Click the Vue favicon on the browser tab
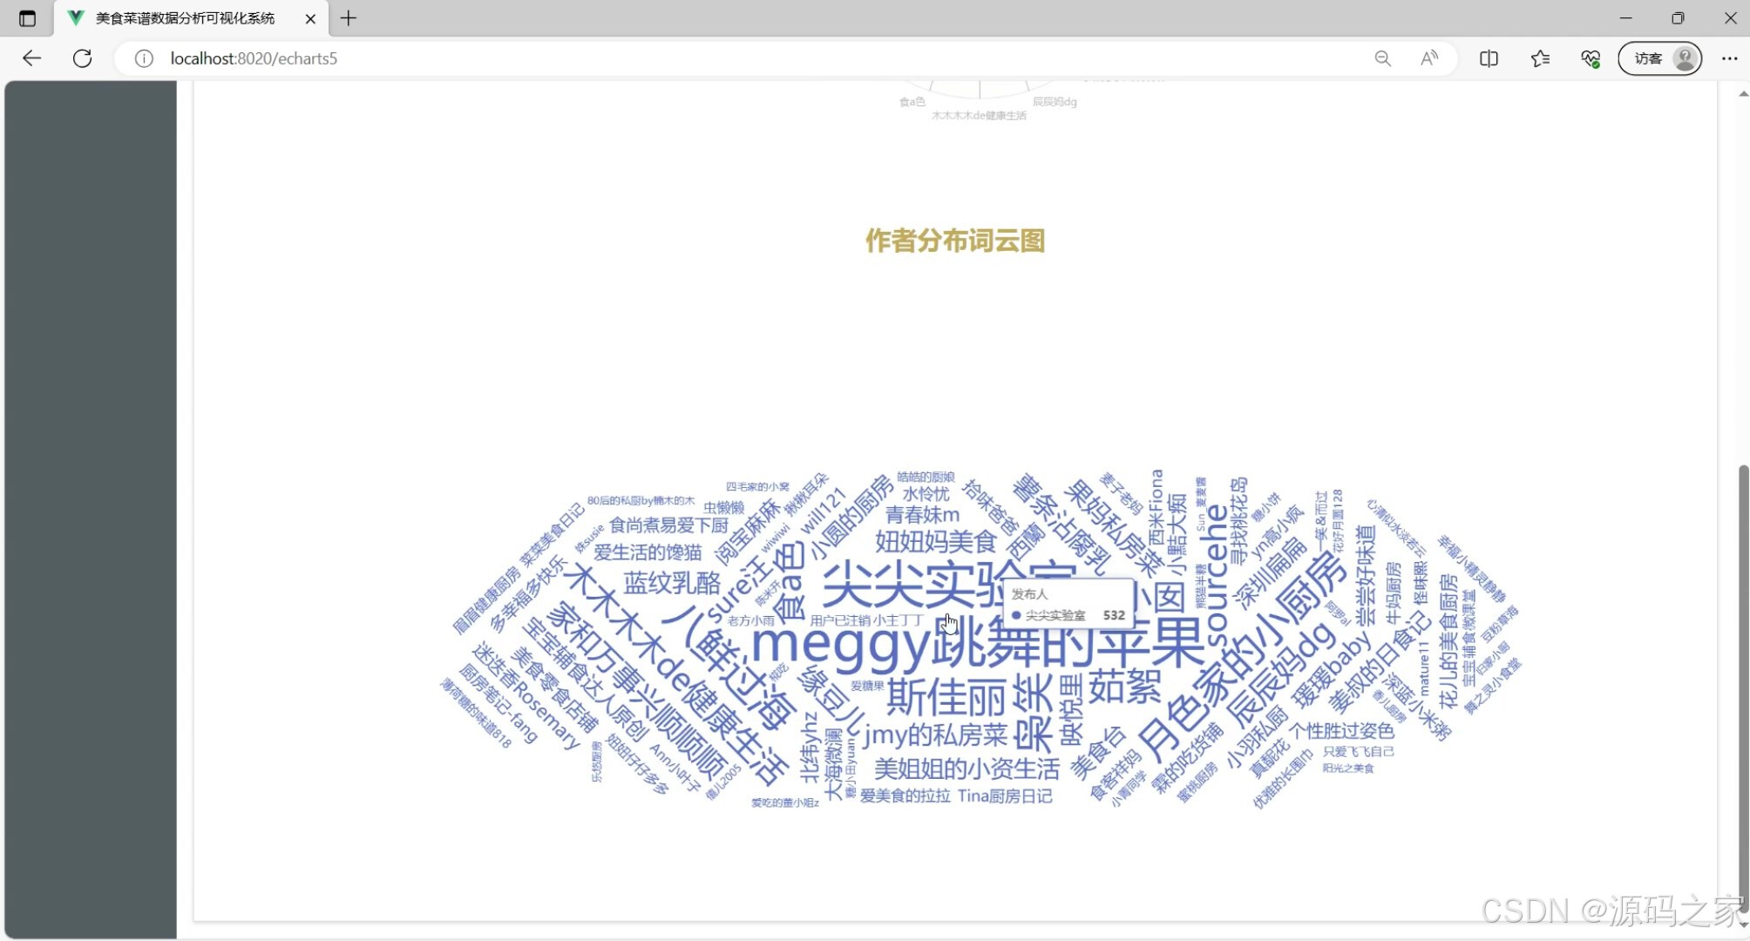 pos(76,18)
